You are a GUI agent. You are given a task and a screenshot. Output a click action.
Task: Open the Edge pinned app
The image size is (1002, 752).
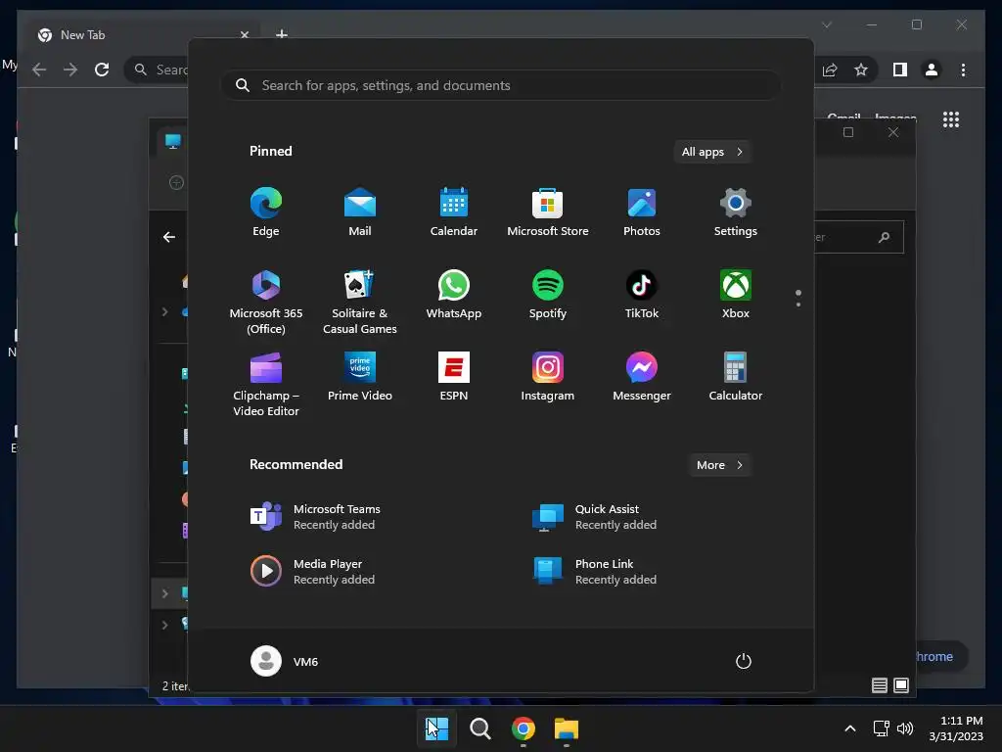266,212
